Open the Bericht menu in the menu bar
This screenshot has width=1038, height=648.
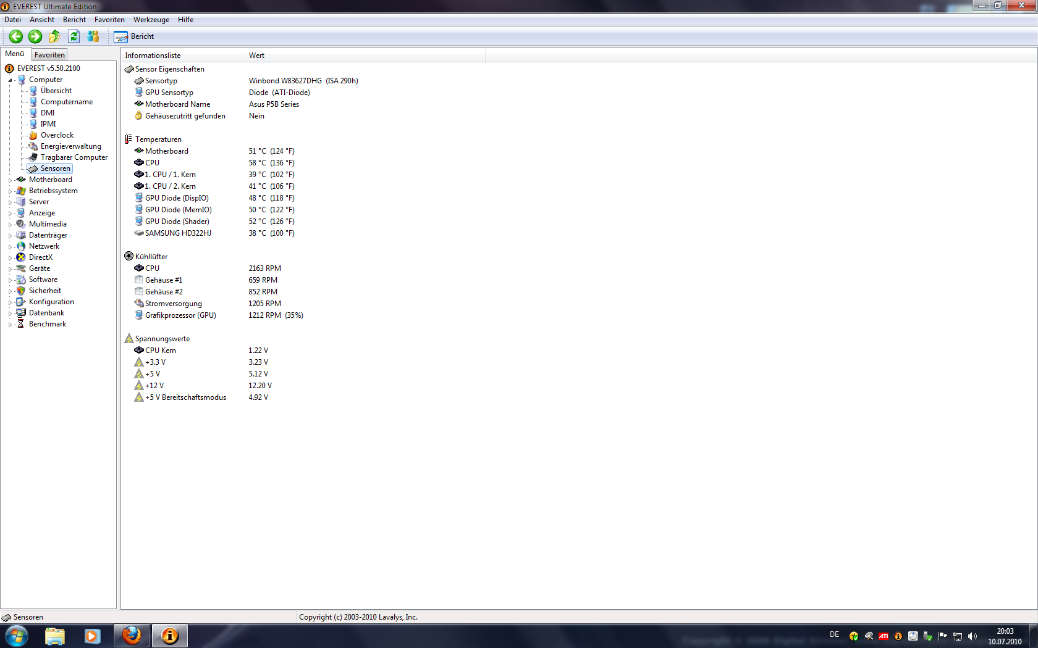coord(74,20)
